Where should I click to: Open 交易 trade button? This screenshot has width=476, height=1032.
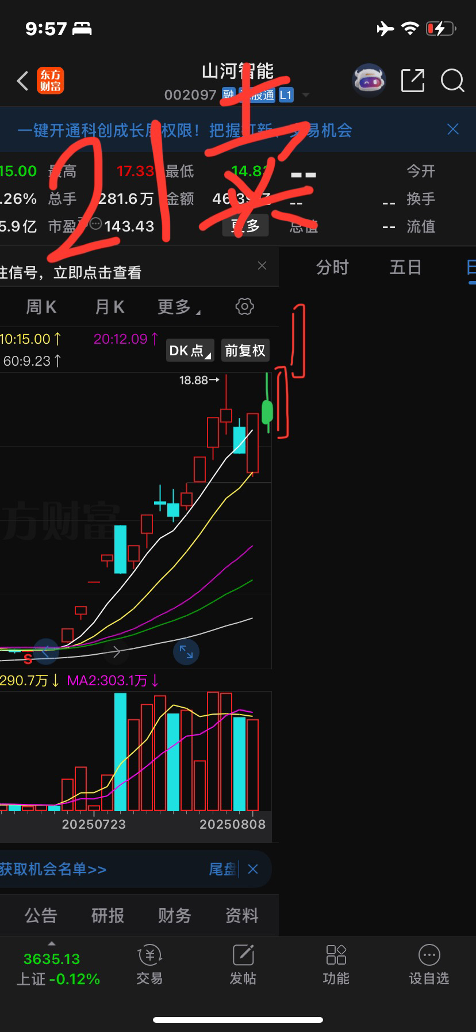coord(149,966)
